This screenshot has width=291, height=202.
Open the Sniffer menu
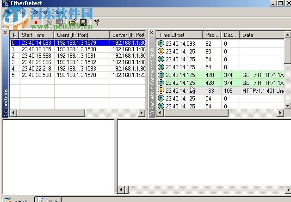pyautogui.click(x=40, y=12)
